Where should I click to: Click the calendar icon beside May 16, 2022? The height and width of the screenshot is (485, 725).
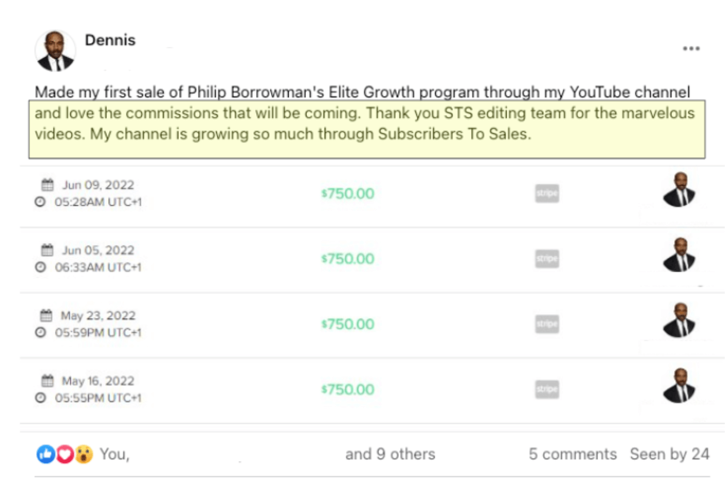pyautogui.click(x=47, y=381)
